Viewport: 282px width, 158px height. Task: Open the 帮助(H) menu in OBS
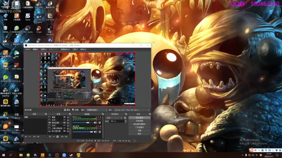coord(83,50)
